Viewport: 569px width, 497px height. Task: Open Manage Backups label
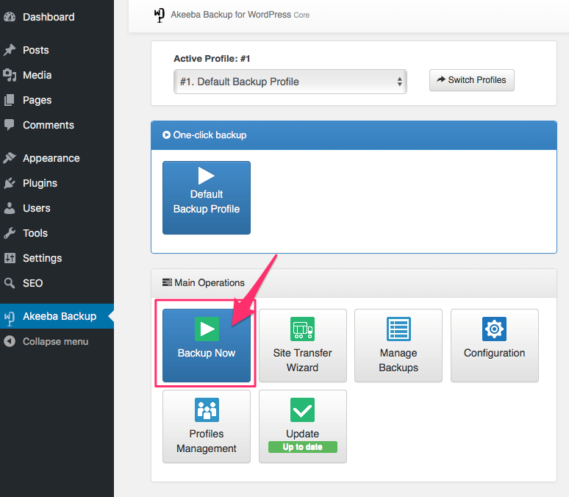click(398, 360)
